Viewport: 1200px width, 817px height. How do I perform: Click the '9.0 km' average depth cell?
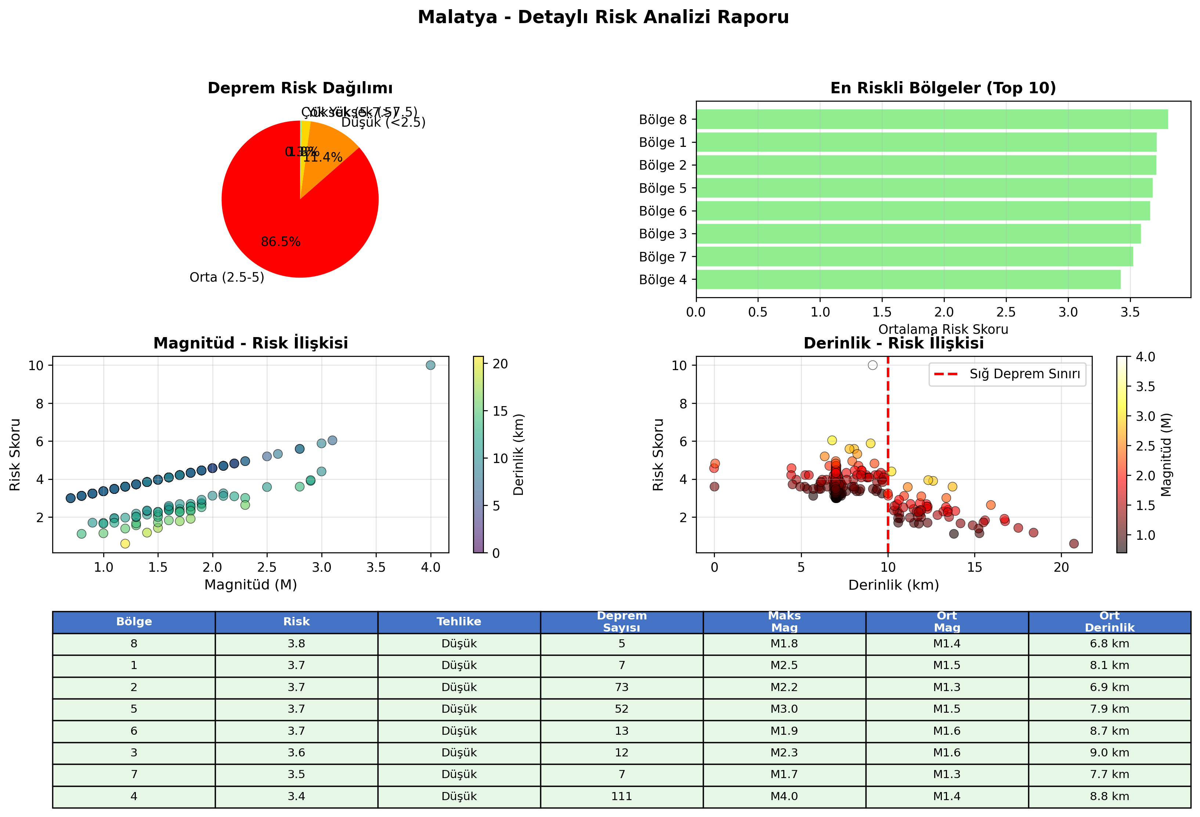(x=1110, y=753)
